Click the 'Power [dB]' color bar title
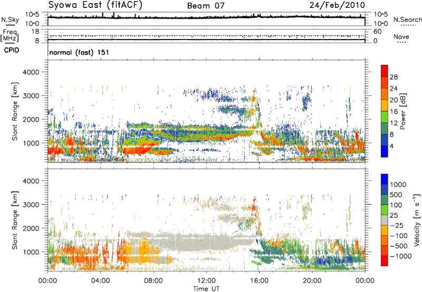The height and width of the screenshot is (292, 422). click(402, 111)
